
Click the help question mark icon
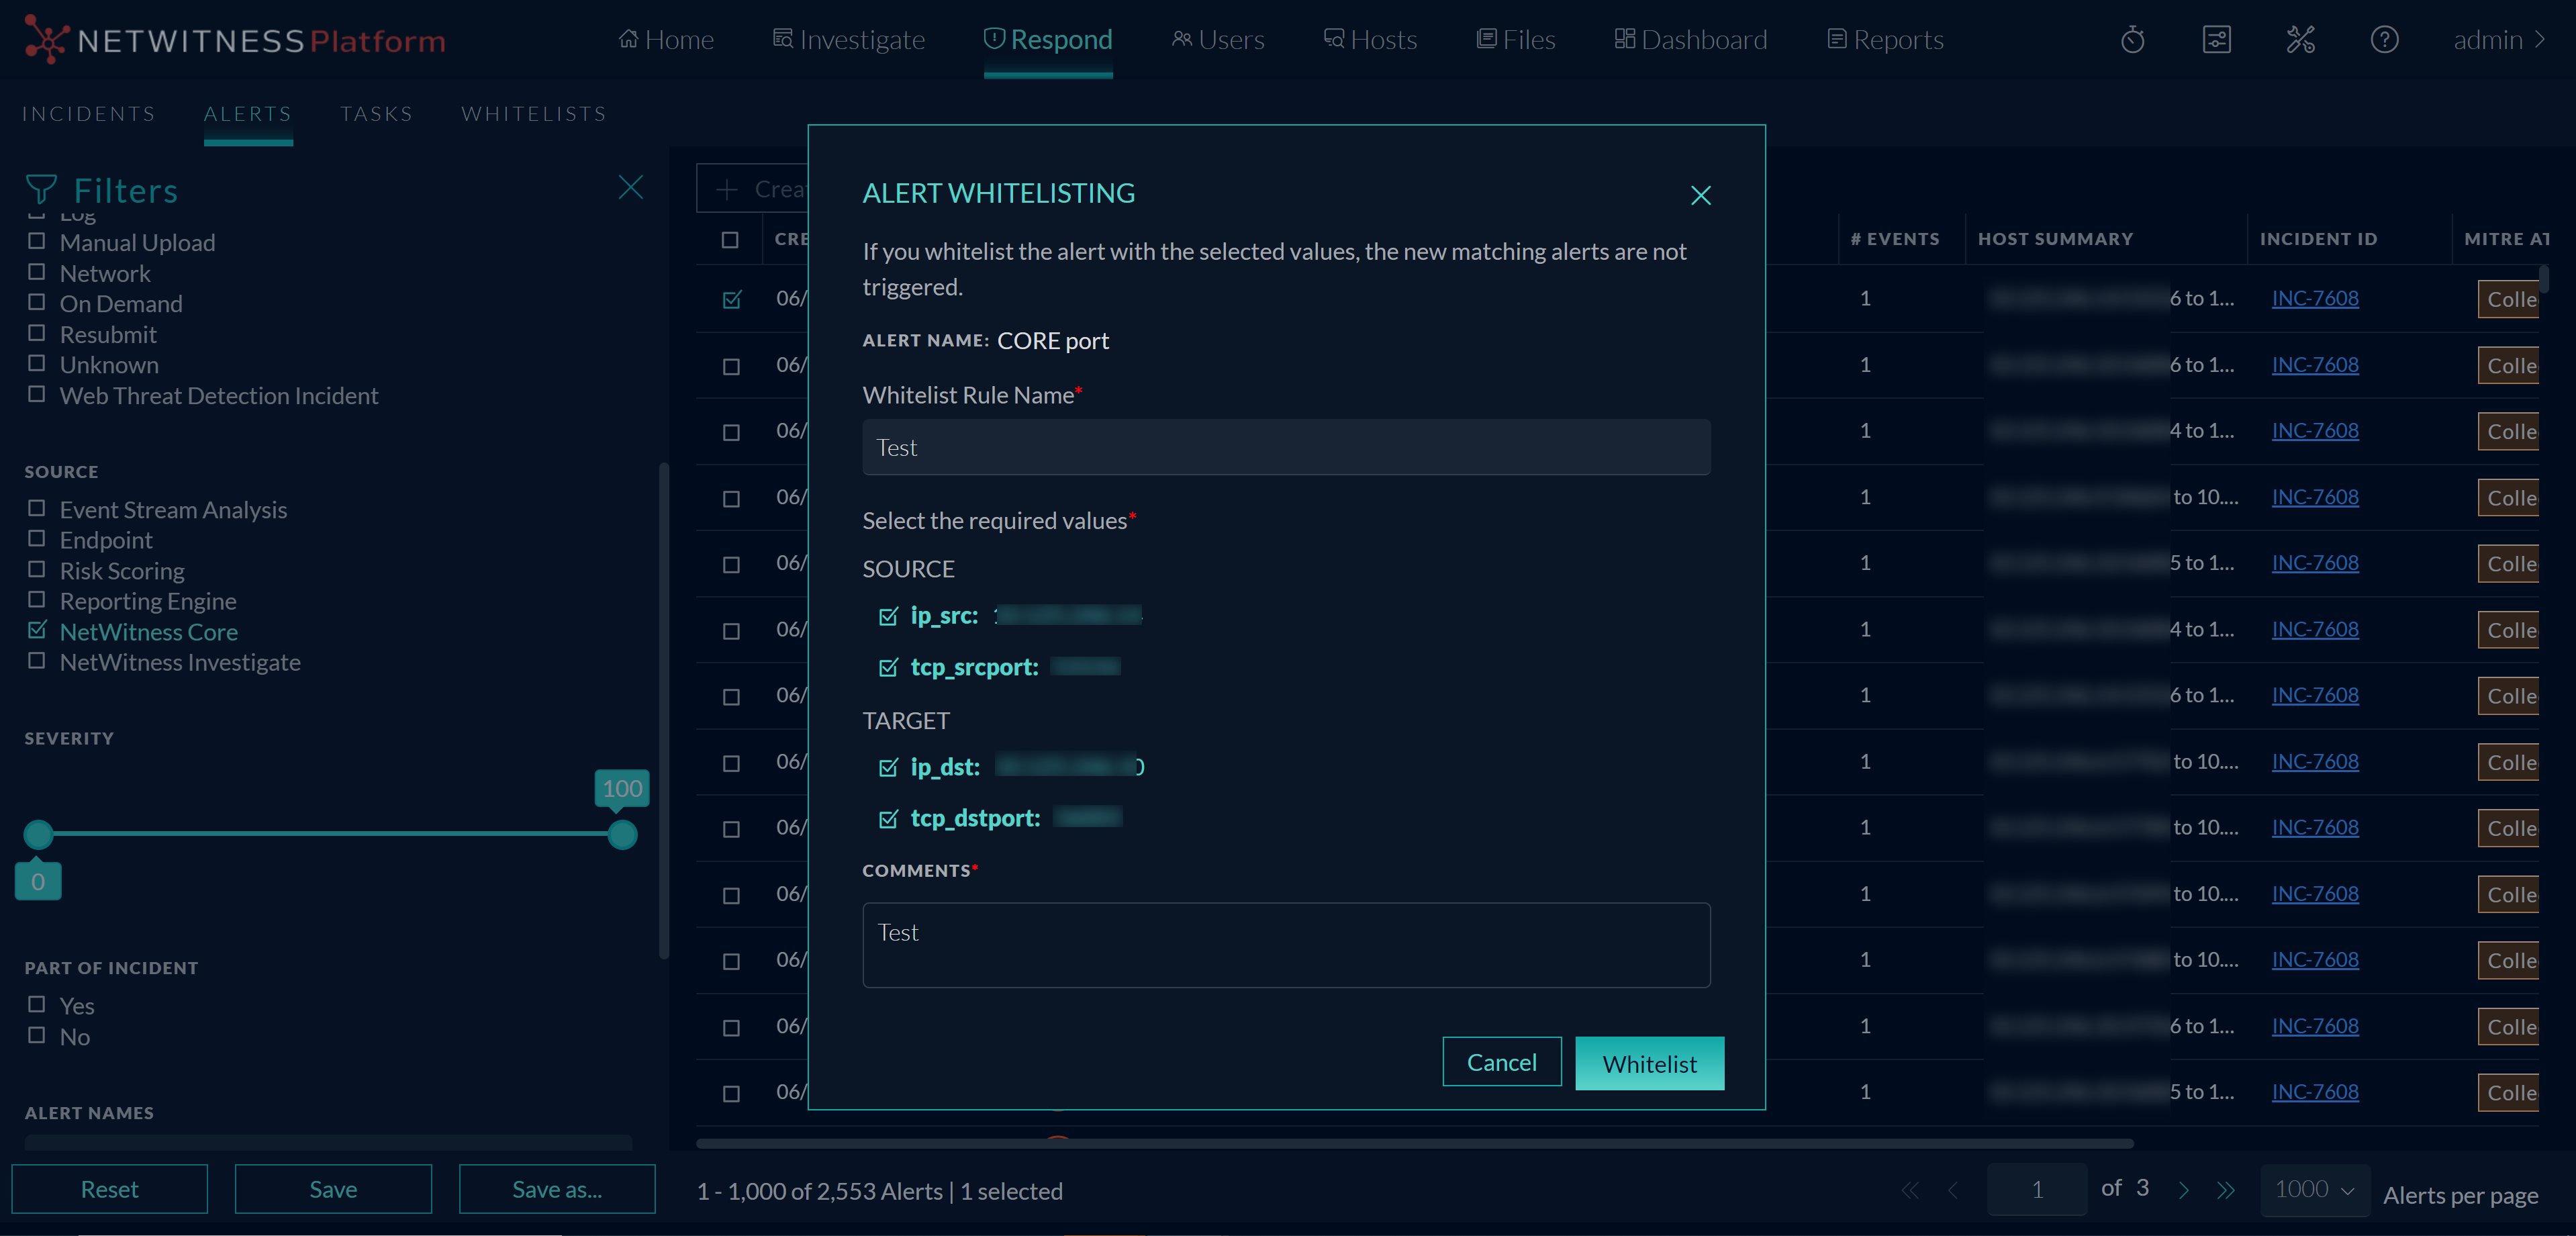tap(2384, 40)
